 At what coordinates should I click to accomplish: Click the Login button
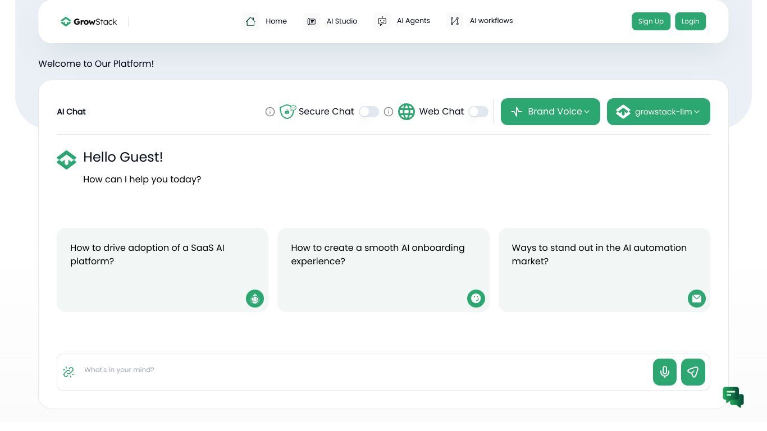click(690, 21)
